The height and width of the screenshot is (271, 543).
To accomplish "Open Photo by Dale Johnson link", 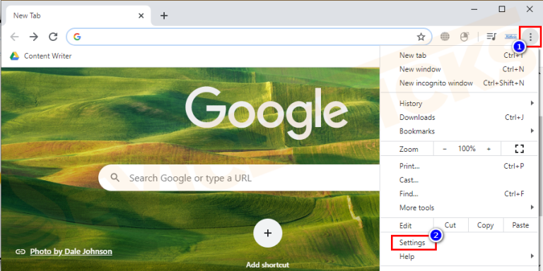I will coord(71,251).
